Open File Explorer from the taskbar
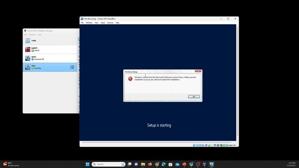 [x=143, y=164]
